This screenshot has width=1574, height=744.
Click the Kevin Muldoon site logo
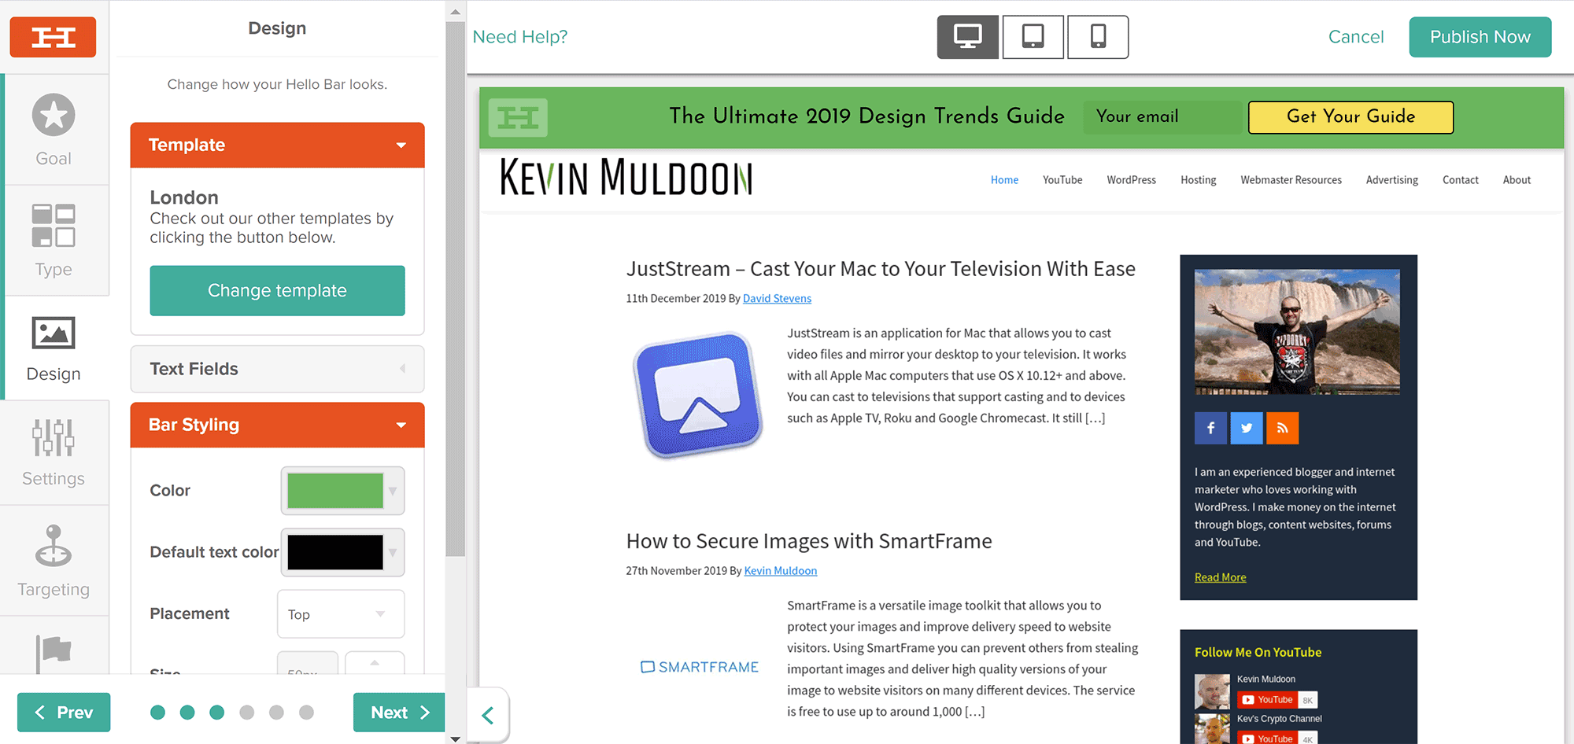626,177
